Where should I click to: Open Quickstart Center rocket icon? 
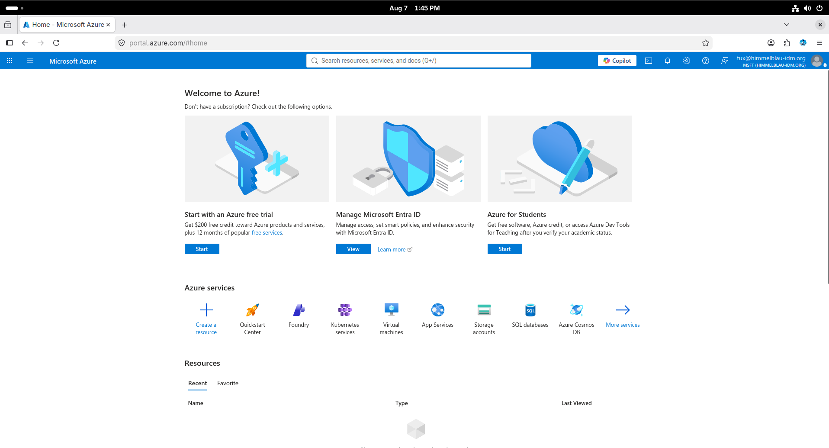pyautogui.click(x=252, y=310)
